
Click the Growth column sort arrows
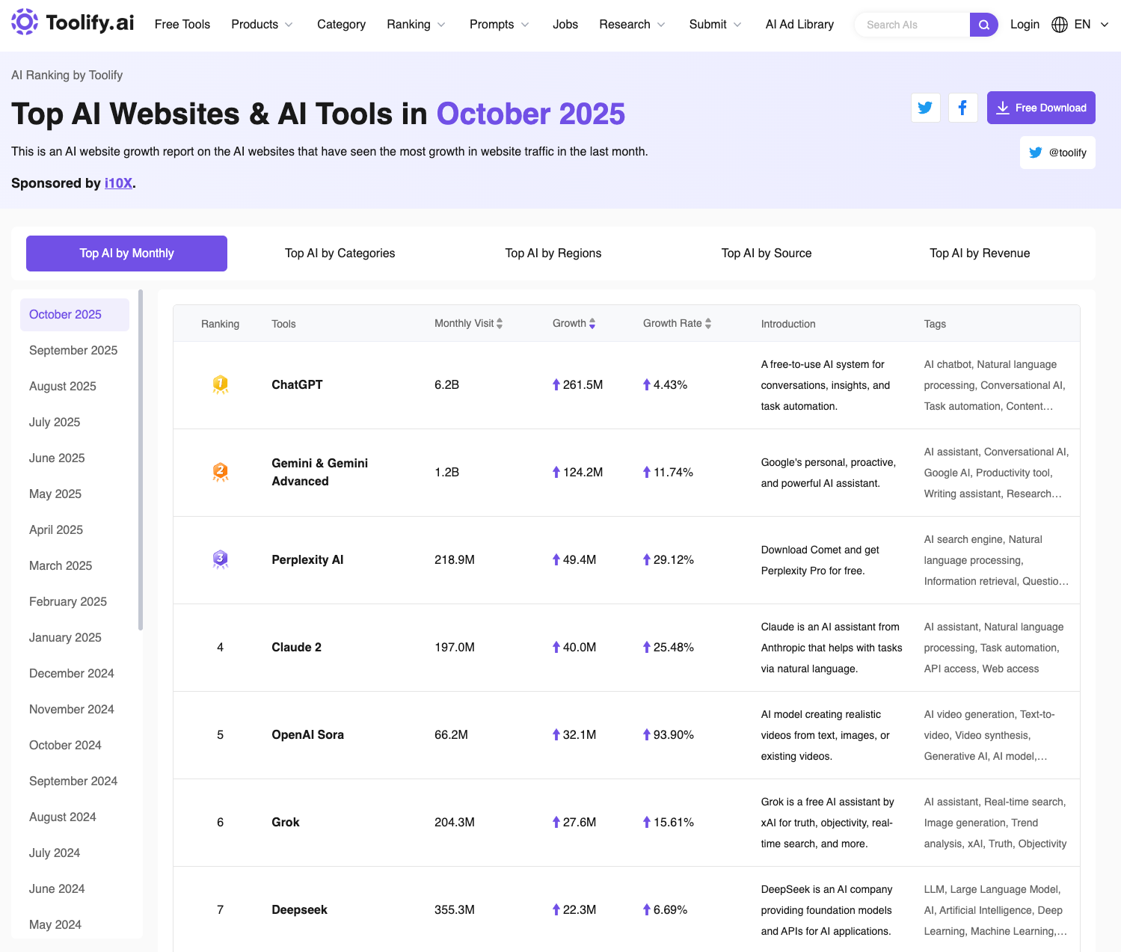pyautogui.click(x=592, y=324)
